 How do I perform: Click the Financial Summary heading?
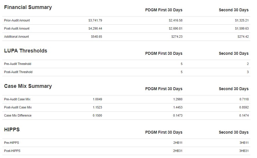click(x=28, y=7)
